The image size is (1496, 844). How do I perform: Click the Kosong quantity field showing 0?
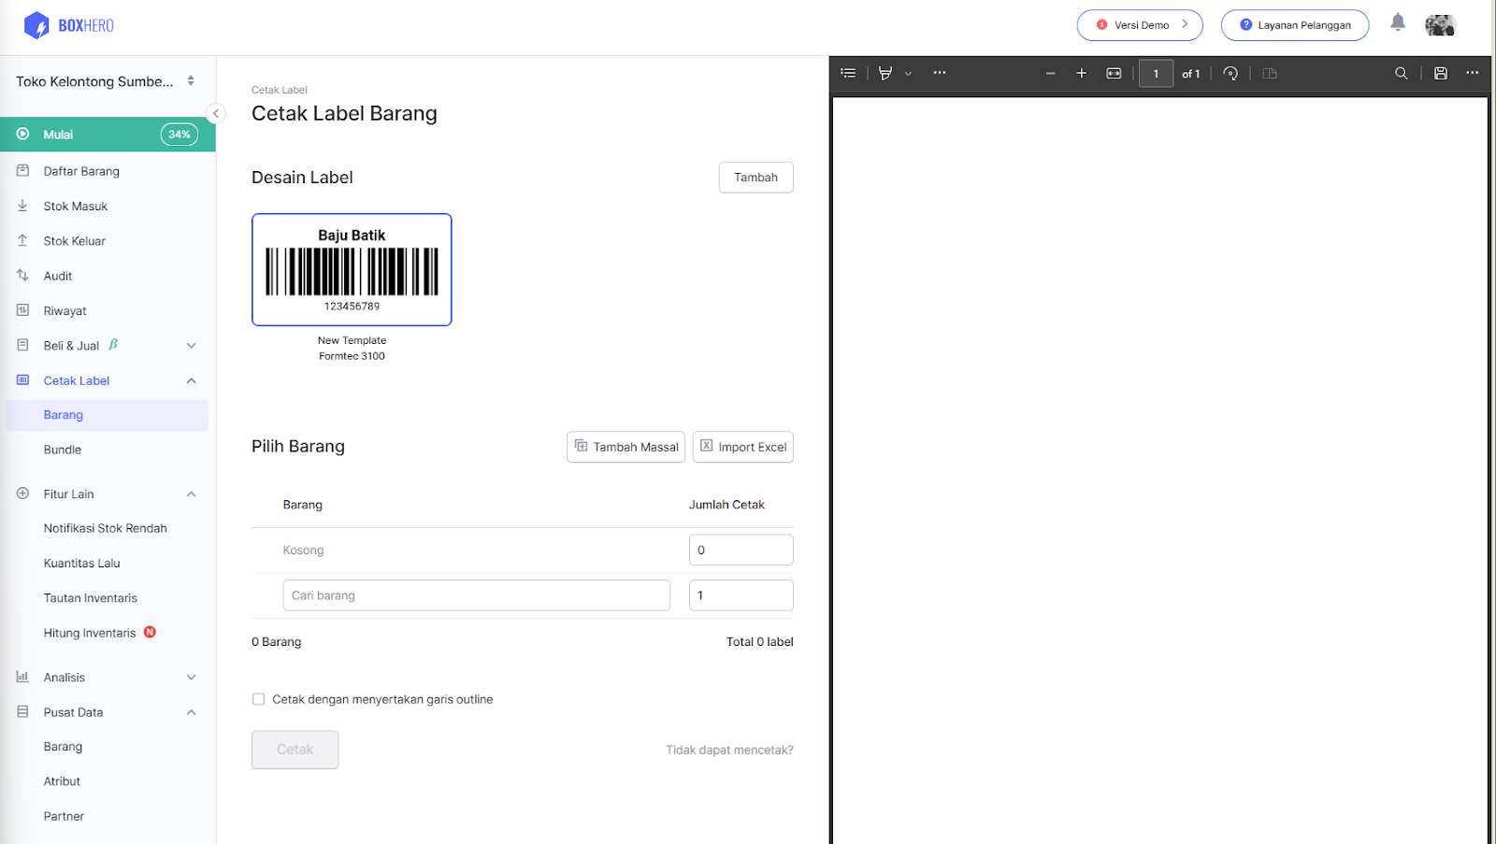(741, 550)
